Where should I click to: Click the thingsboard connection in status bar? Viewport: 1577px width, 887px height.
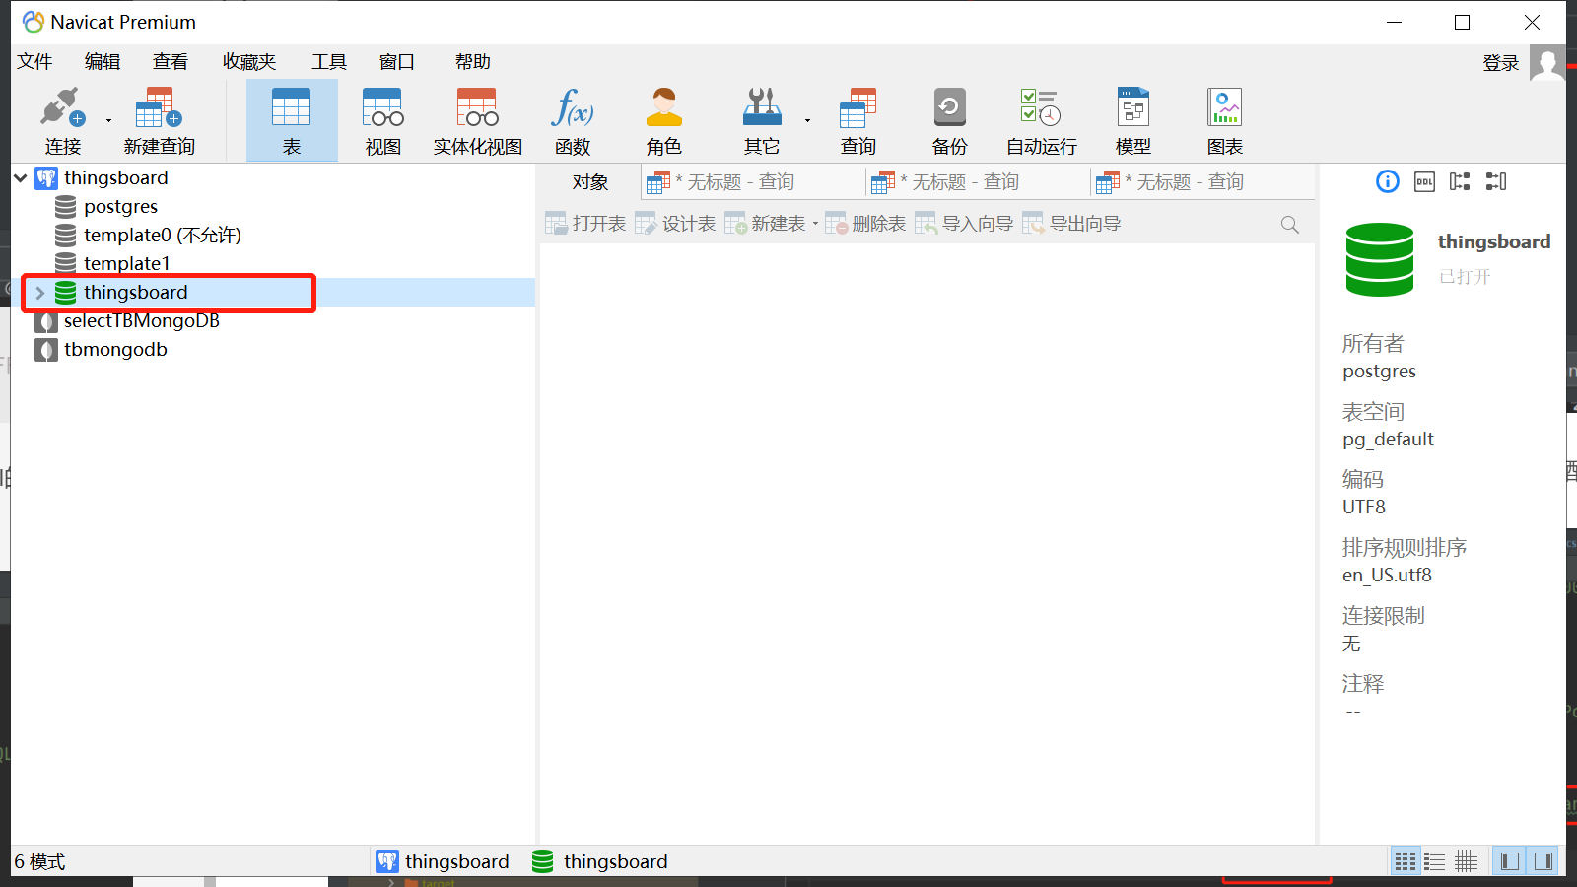pos(443,861)
